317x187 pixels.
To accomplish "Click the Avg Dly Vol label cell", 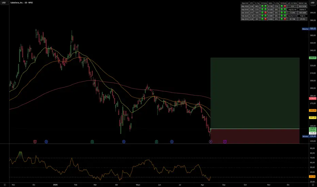I will tap(292, 10).
